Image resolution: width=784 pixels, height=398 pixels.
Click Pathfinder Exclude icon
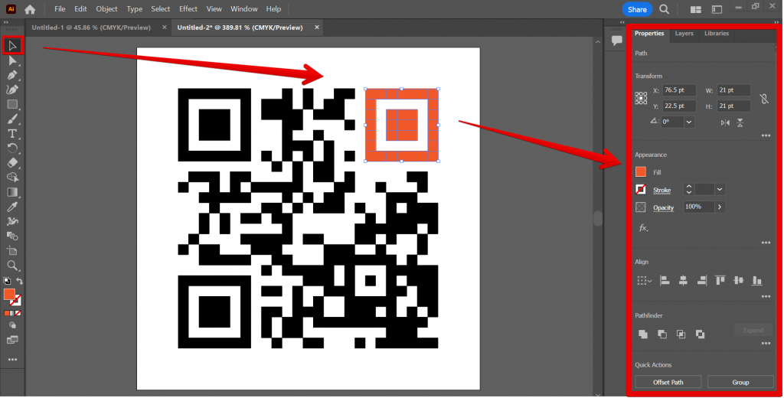click(700, 334)
